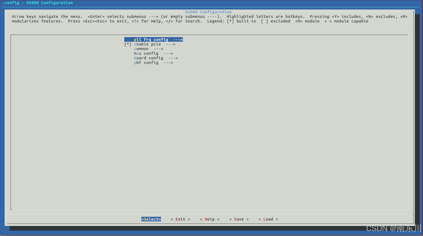Click the "enable pcie" menu entry
The width and height of the screenshot is (423, 236).
147,44
